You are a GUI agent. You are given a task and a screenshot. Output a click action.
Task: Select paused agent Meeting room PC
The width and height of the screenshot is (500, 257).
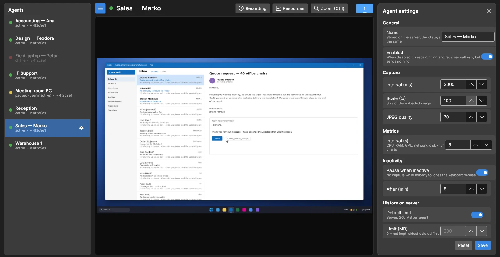pyautogui.click(x=47, y=93)
